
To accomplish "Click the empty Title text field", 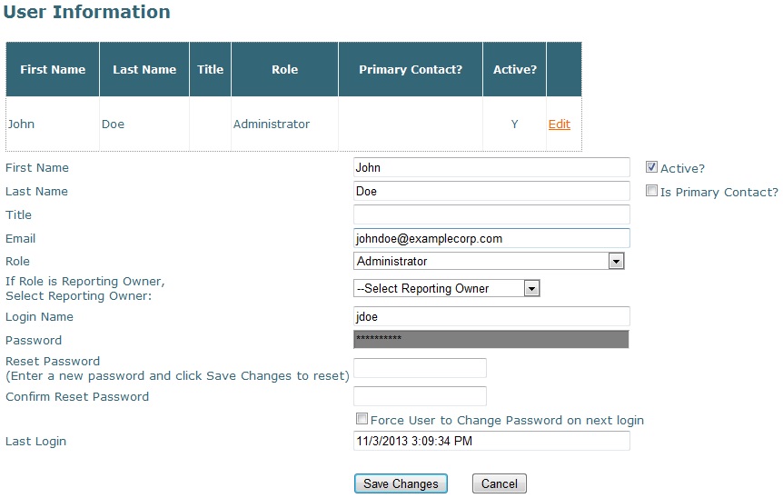I will pos(491,215).
